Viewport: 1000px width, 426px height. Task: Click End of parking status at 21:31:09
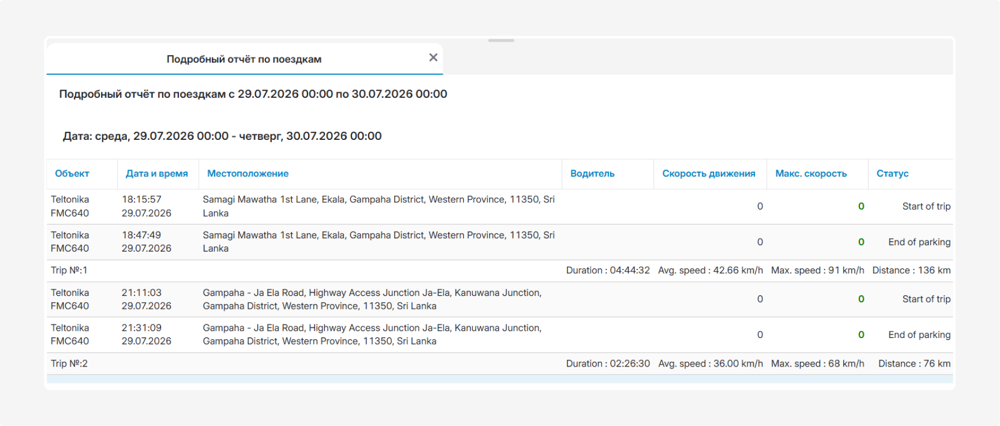(919, 335)
